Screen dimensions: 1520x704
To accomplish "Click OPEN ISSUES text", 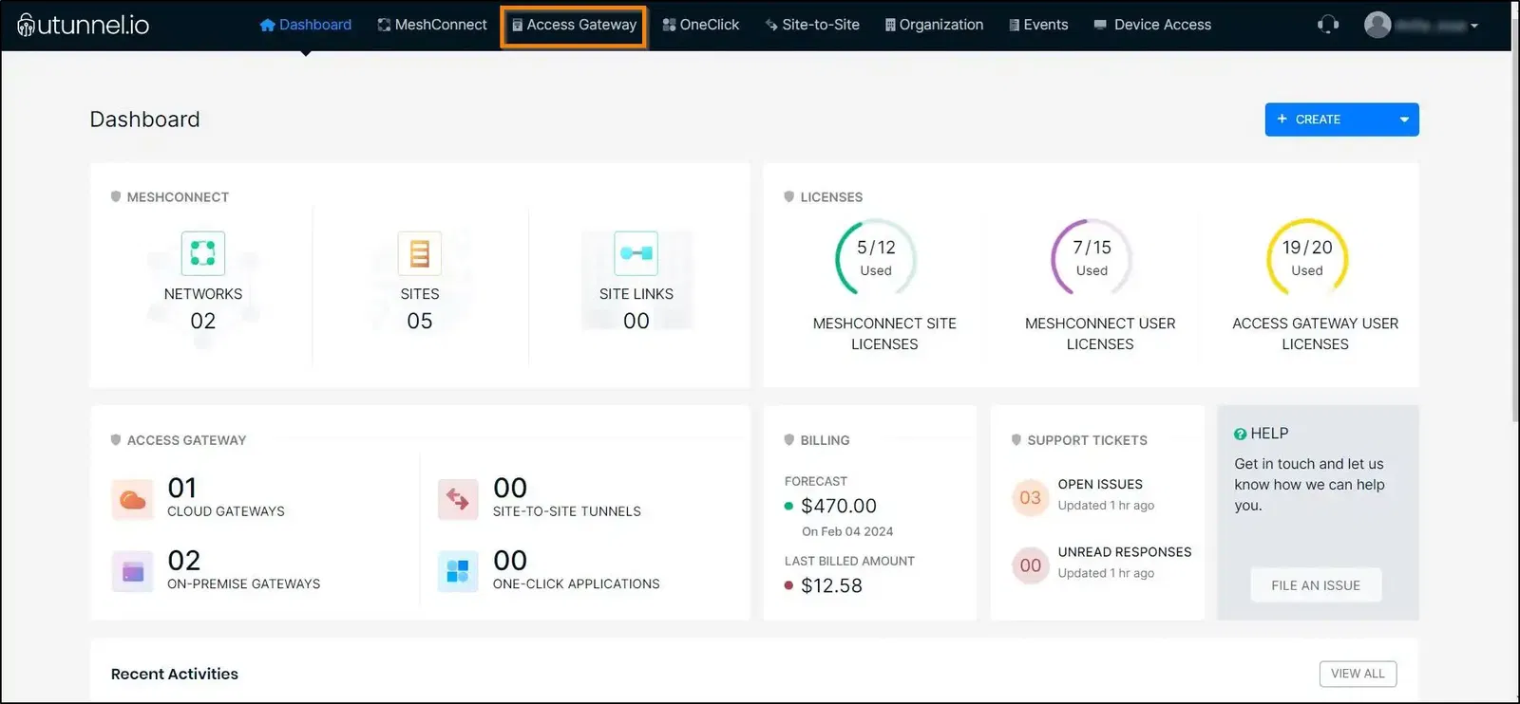I will click(1100, 485).
